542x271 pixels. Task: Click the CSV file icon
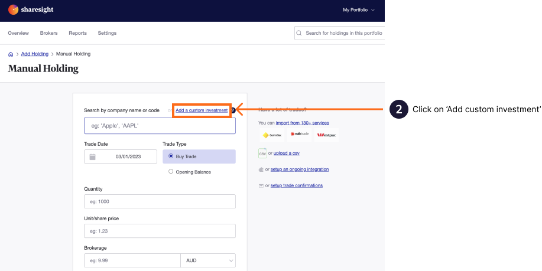point(262,153)
